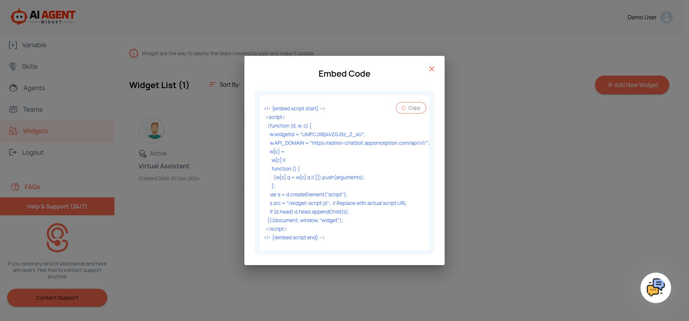The height and width of the screenshot is (321, 689).
Task: Click the Variable bracket icon in sidebar
Action: pos(13,45)
